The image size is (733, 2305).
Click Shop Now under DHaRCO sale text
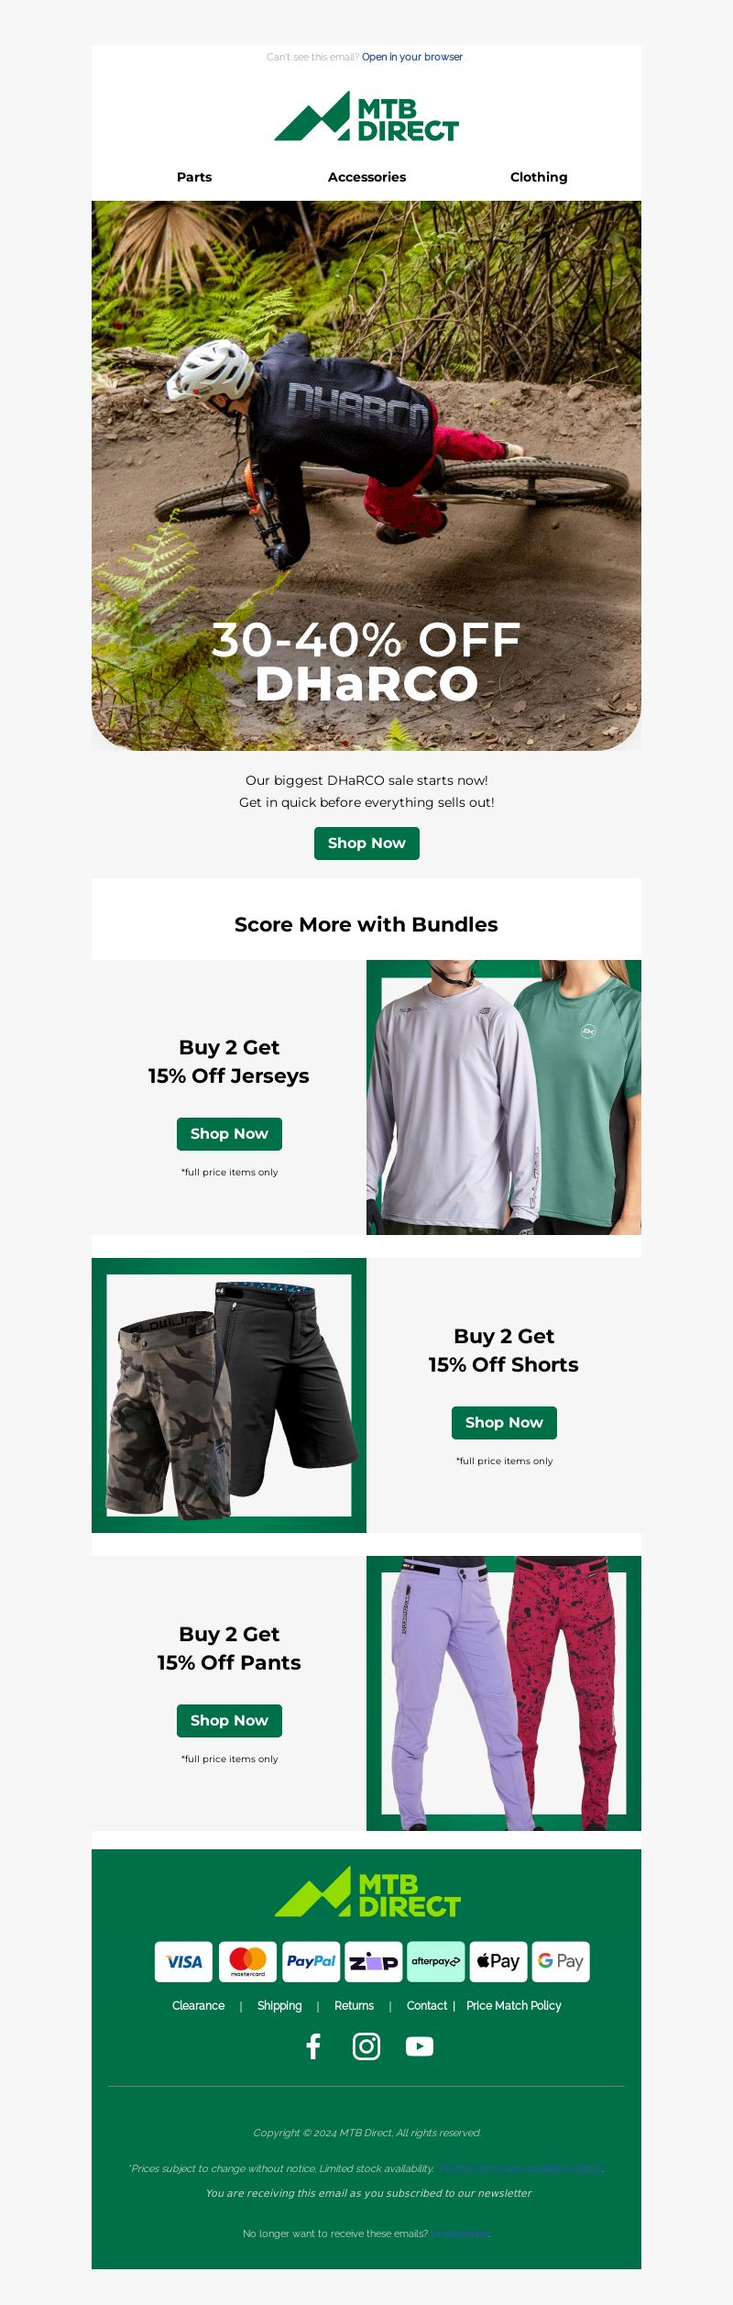366,844
